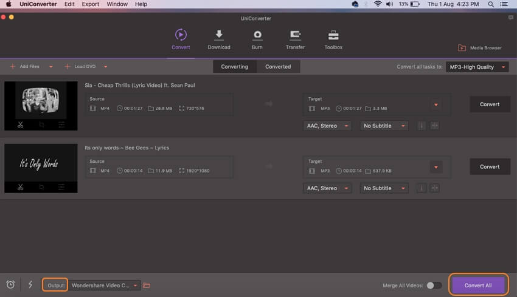Click merge icon in Its only words row
517x297 pixels.
click(434, 188)
